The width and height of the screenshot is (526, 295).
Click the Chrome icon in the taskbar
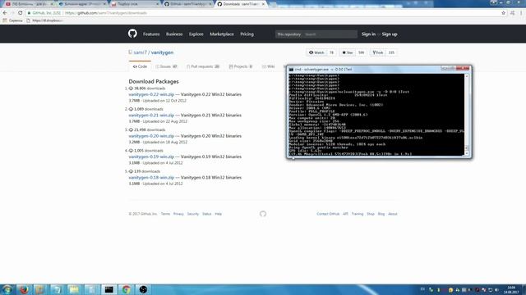(126, 289)
